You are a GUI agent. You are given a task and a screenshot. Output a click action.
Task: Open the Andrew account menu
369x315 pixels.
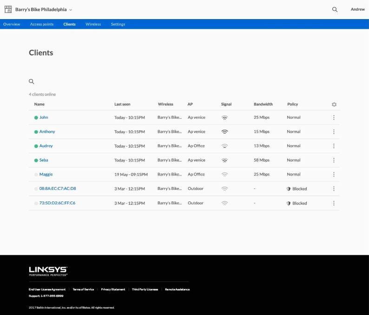357,9
